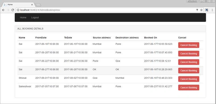
Task: Click Goa source address in Shivsai's row
Action: point(95,78)
